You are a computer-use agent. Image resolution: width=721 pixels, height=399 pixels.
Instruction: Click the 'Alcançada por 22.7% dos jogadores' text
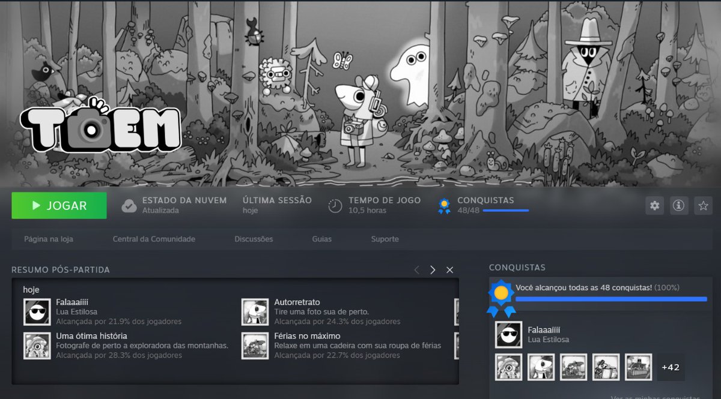(x=338, y=356)
